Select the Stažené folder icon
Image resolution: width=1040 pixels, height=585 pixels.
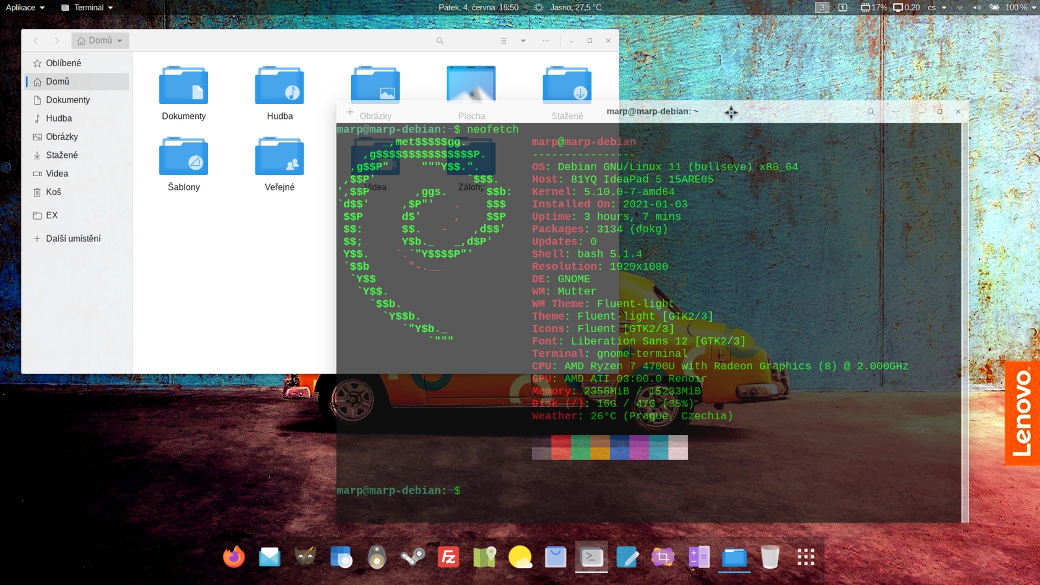point(567,84)
